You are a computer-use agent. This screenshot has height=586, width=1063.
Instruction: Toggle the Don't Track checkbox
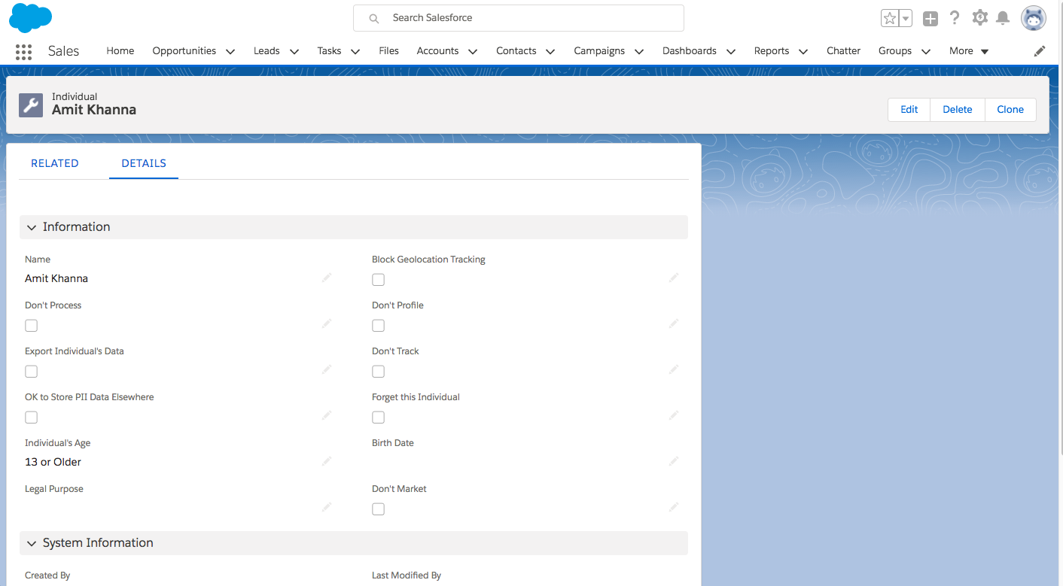point(378,372)
